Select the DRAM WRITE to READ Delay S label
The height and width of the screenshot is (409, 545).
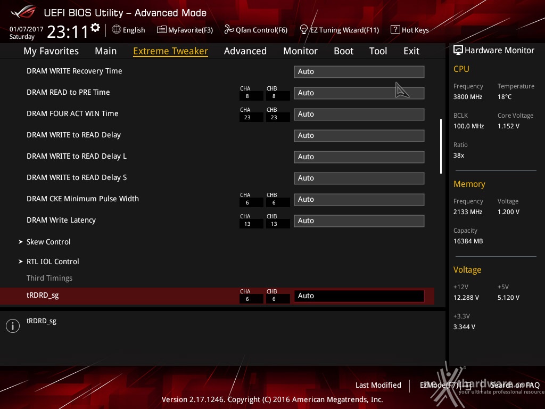(x=77, y=177)
